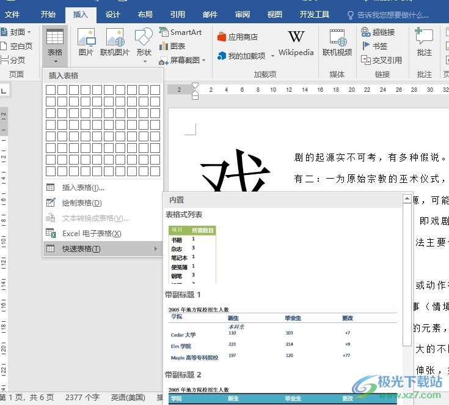Open the Wikipedia add-in
This screenshot has height=405, width=449.
pyautogui.click(x=296, y=43)
